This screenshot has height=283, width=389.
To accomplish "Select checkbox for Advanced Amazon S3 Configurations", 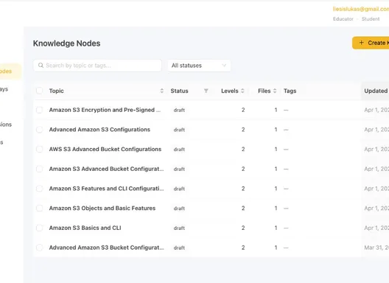I will point(39,129).
